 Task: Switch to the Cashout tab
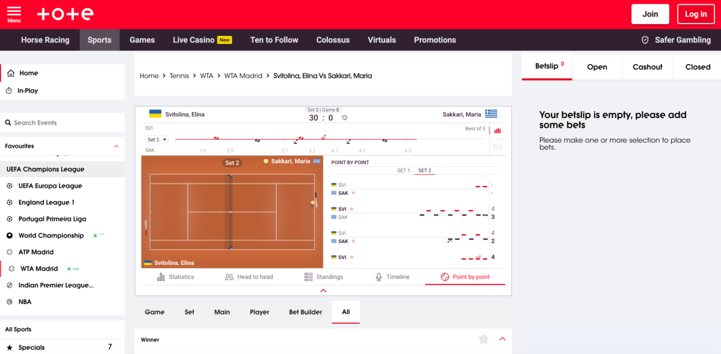tap(648, 67)
